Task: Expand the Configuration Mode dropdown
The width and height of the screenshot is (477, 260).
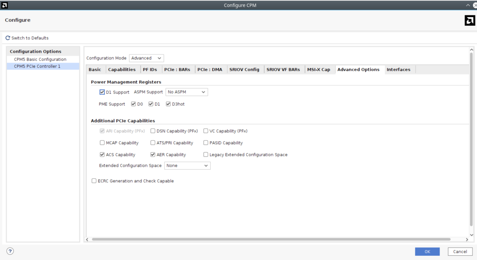Action: click(146, 58)
